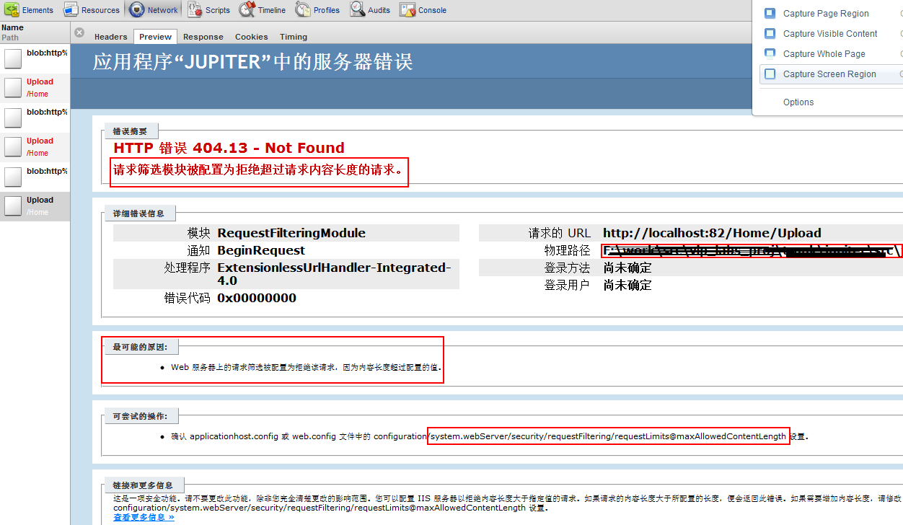Click the 模块 label

[199, 233]
